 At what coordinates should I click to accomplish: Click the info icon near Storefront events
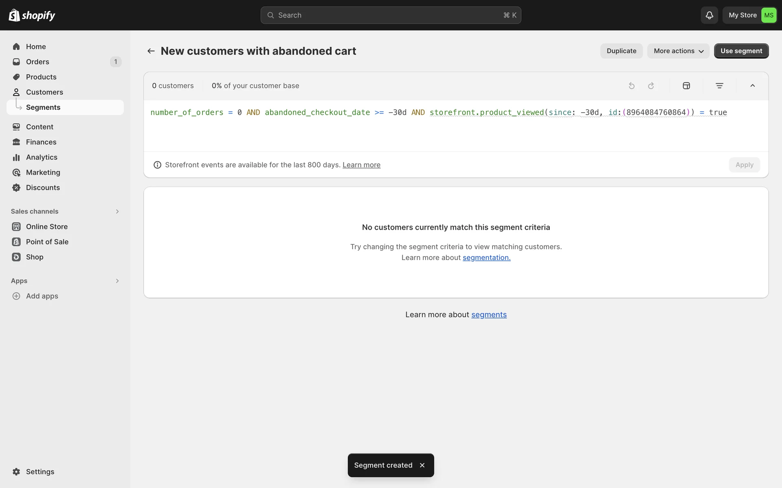point(157,165)
